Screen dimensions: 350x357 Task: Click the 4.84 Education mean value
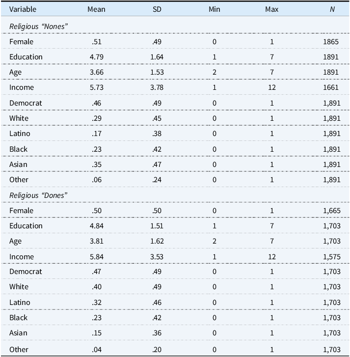coord(96,226)
